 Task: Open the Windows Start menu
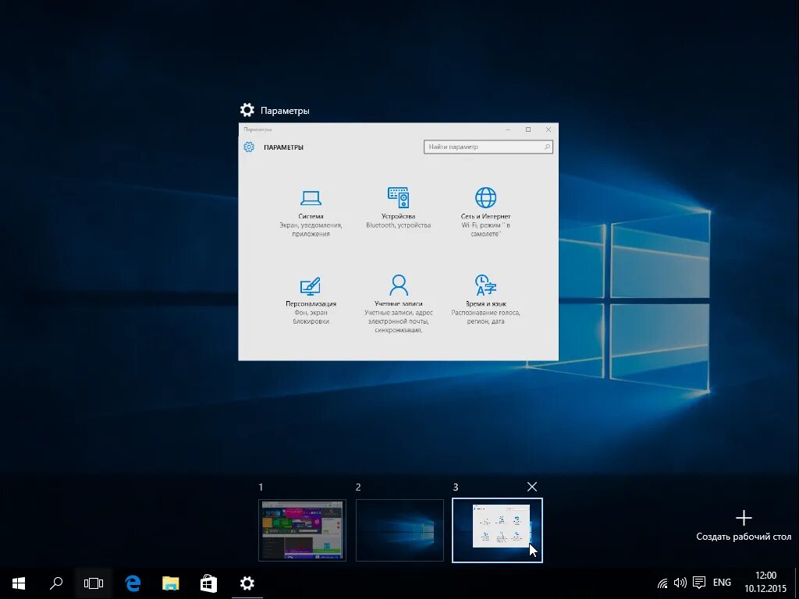pos(19,583)
